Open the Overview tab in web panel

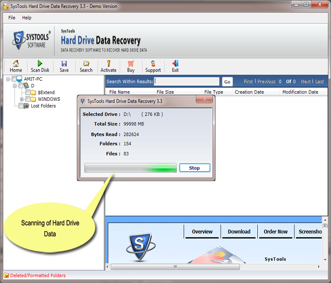(x=202, y=232)
